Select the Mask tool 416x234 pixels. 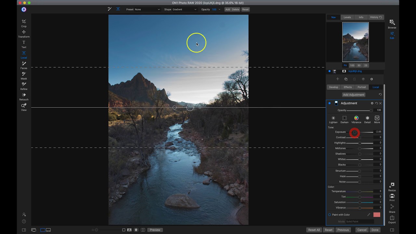click(24, 76)
